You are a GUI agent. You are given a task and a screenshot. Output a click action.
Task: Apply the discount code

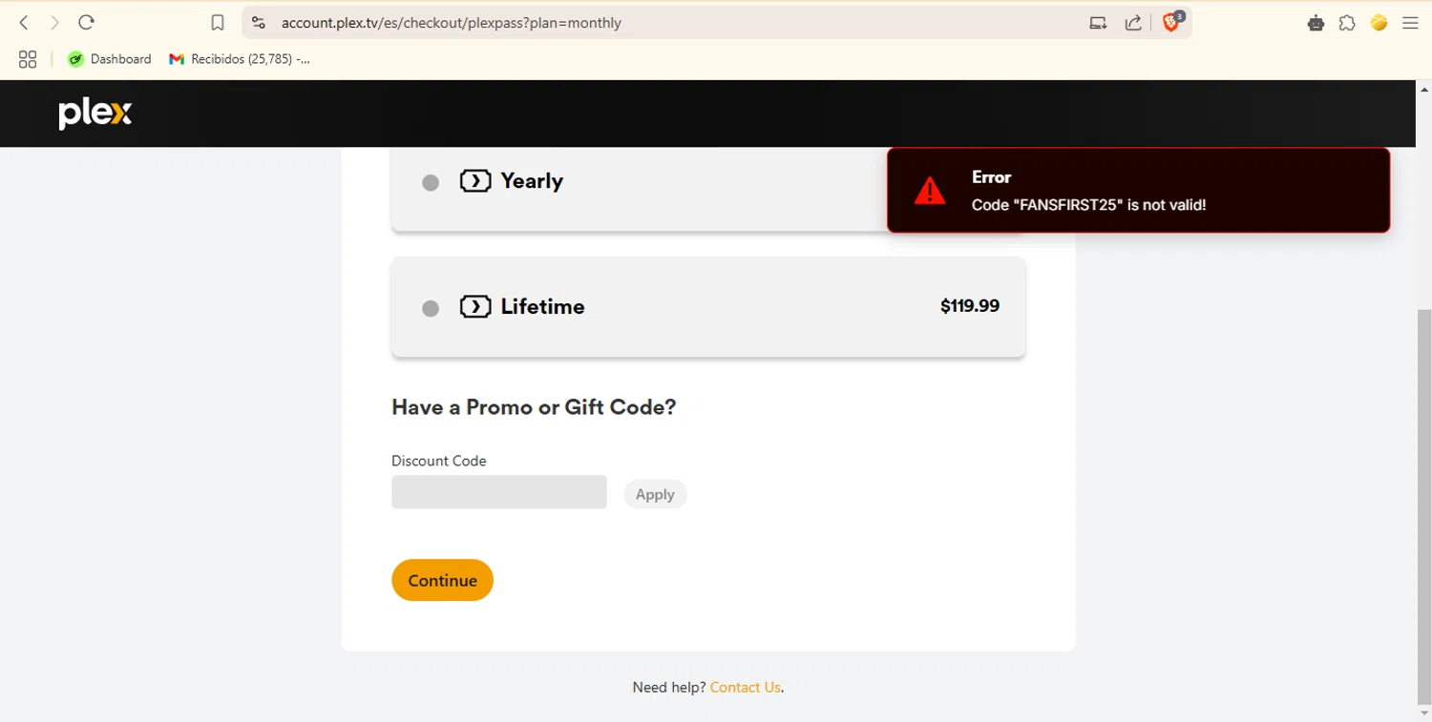point(655,494)
